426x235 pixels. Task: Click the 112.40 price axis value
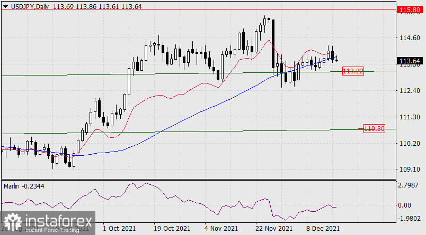pyautogui.click(x=410, y=91)
